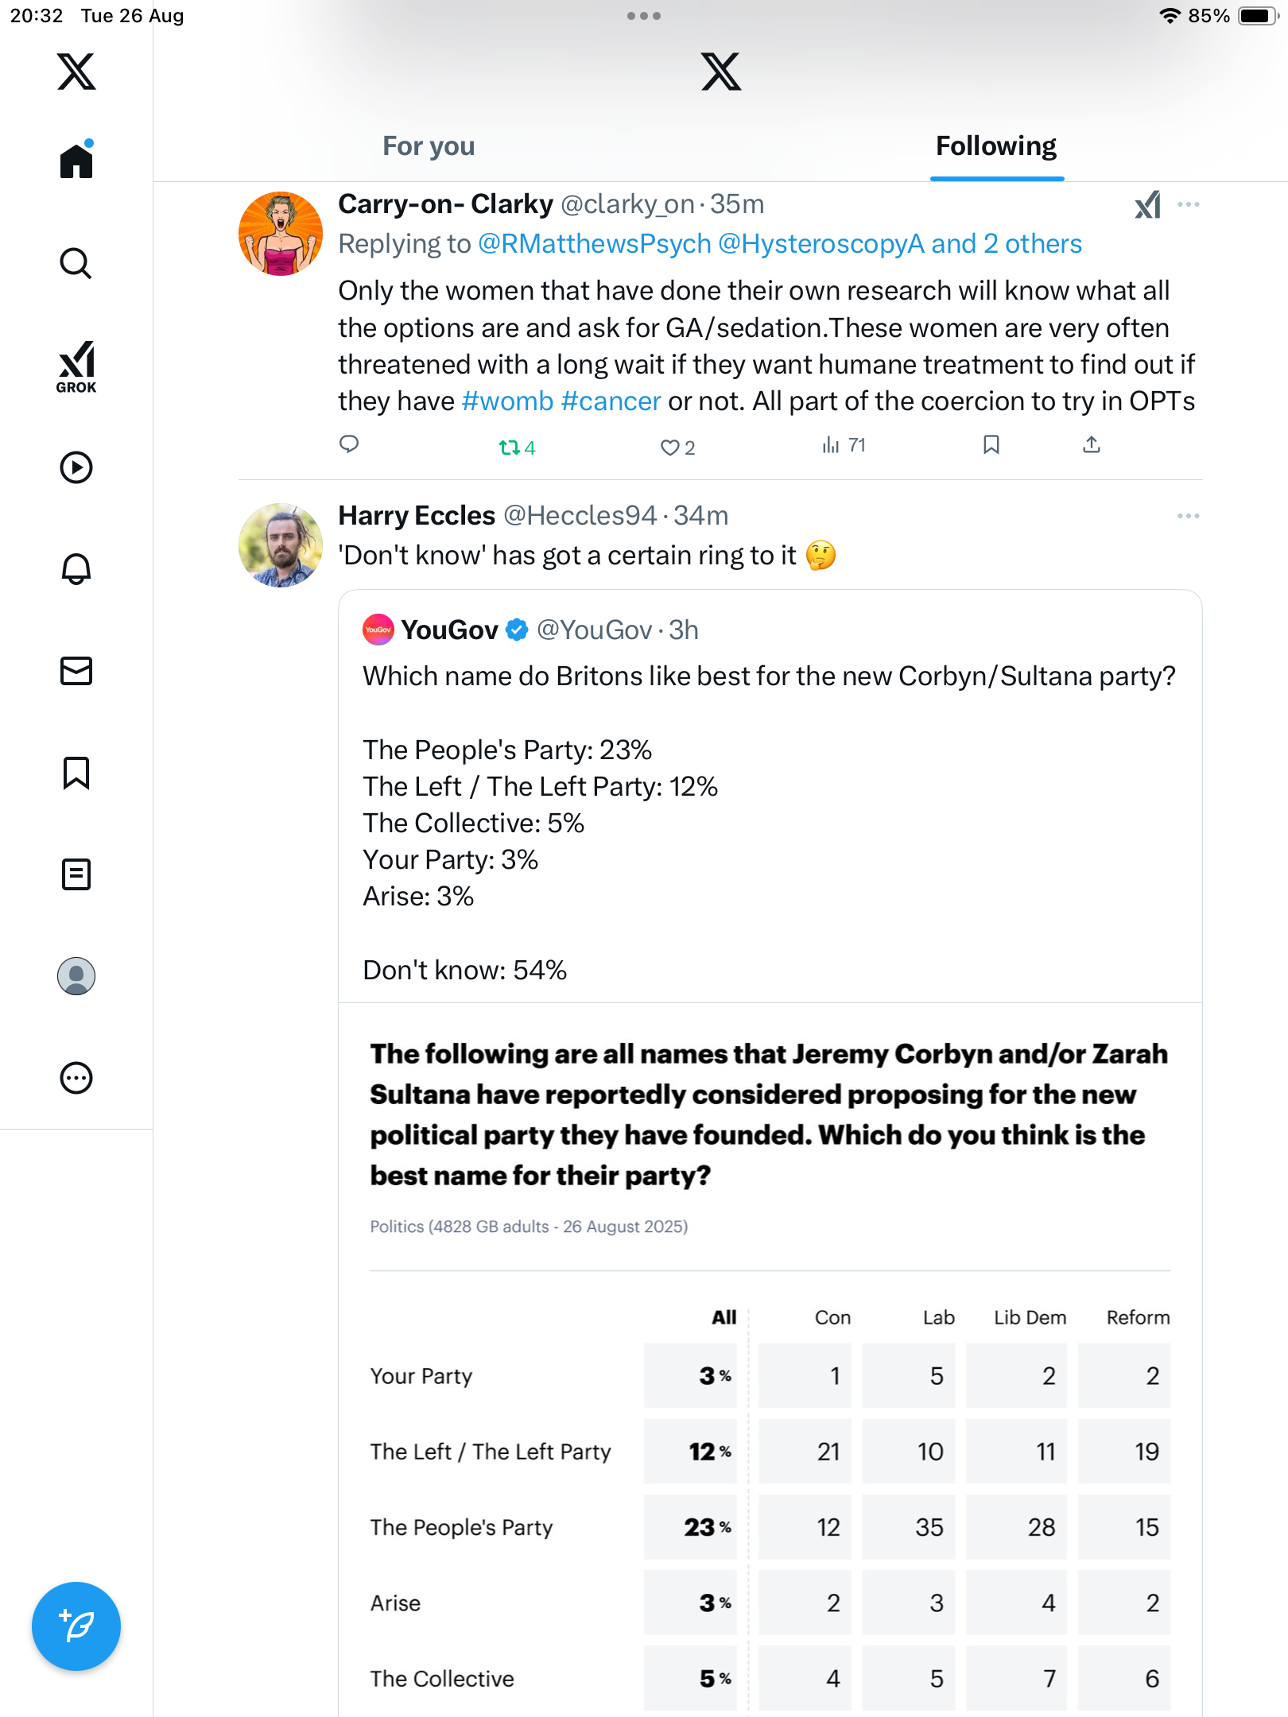Open Bookmarks in the sidebar
This screenshot has height=1717, width=1288.
point(76,773)
